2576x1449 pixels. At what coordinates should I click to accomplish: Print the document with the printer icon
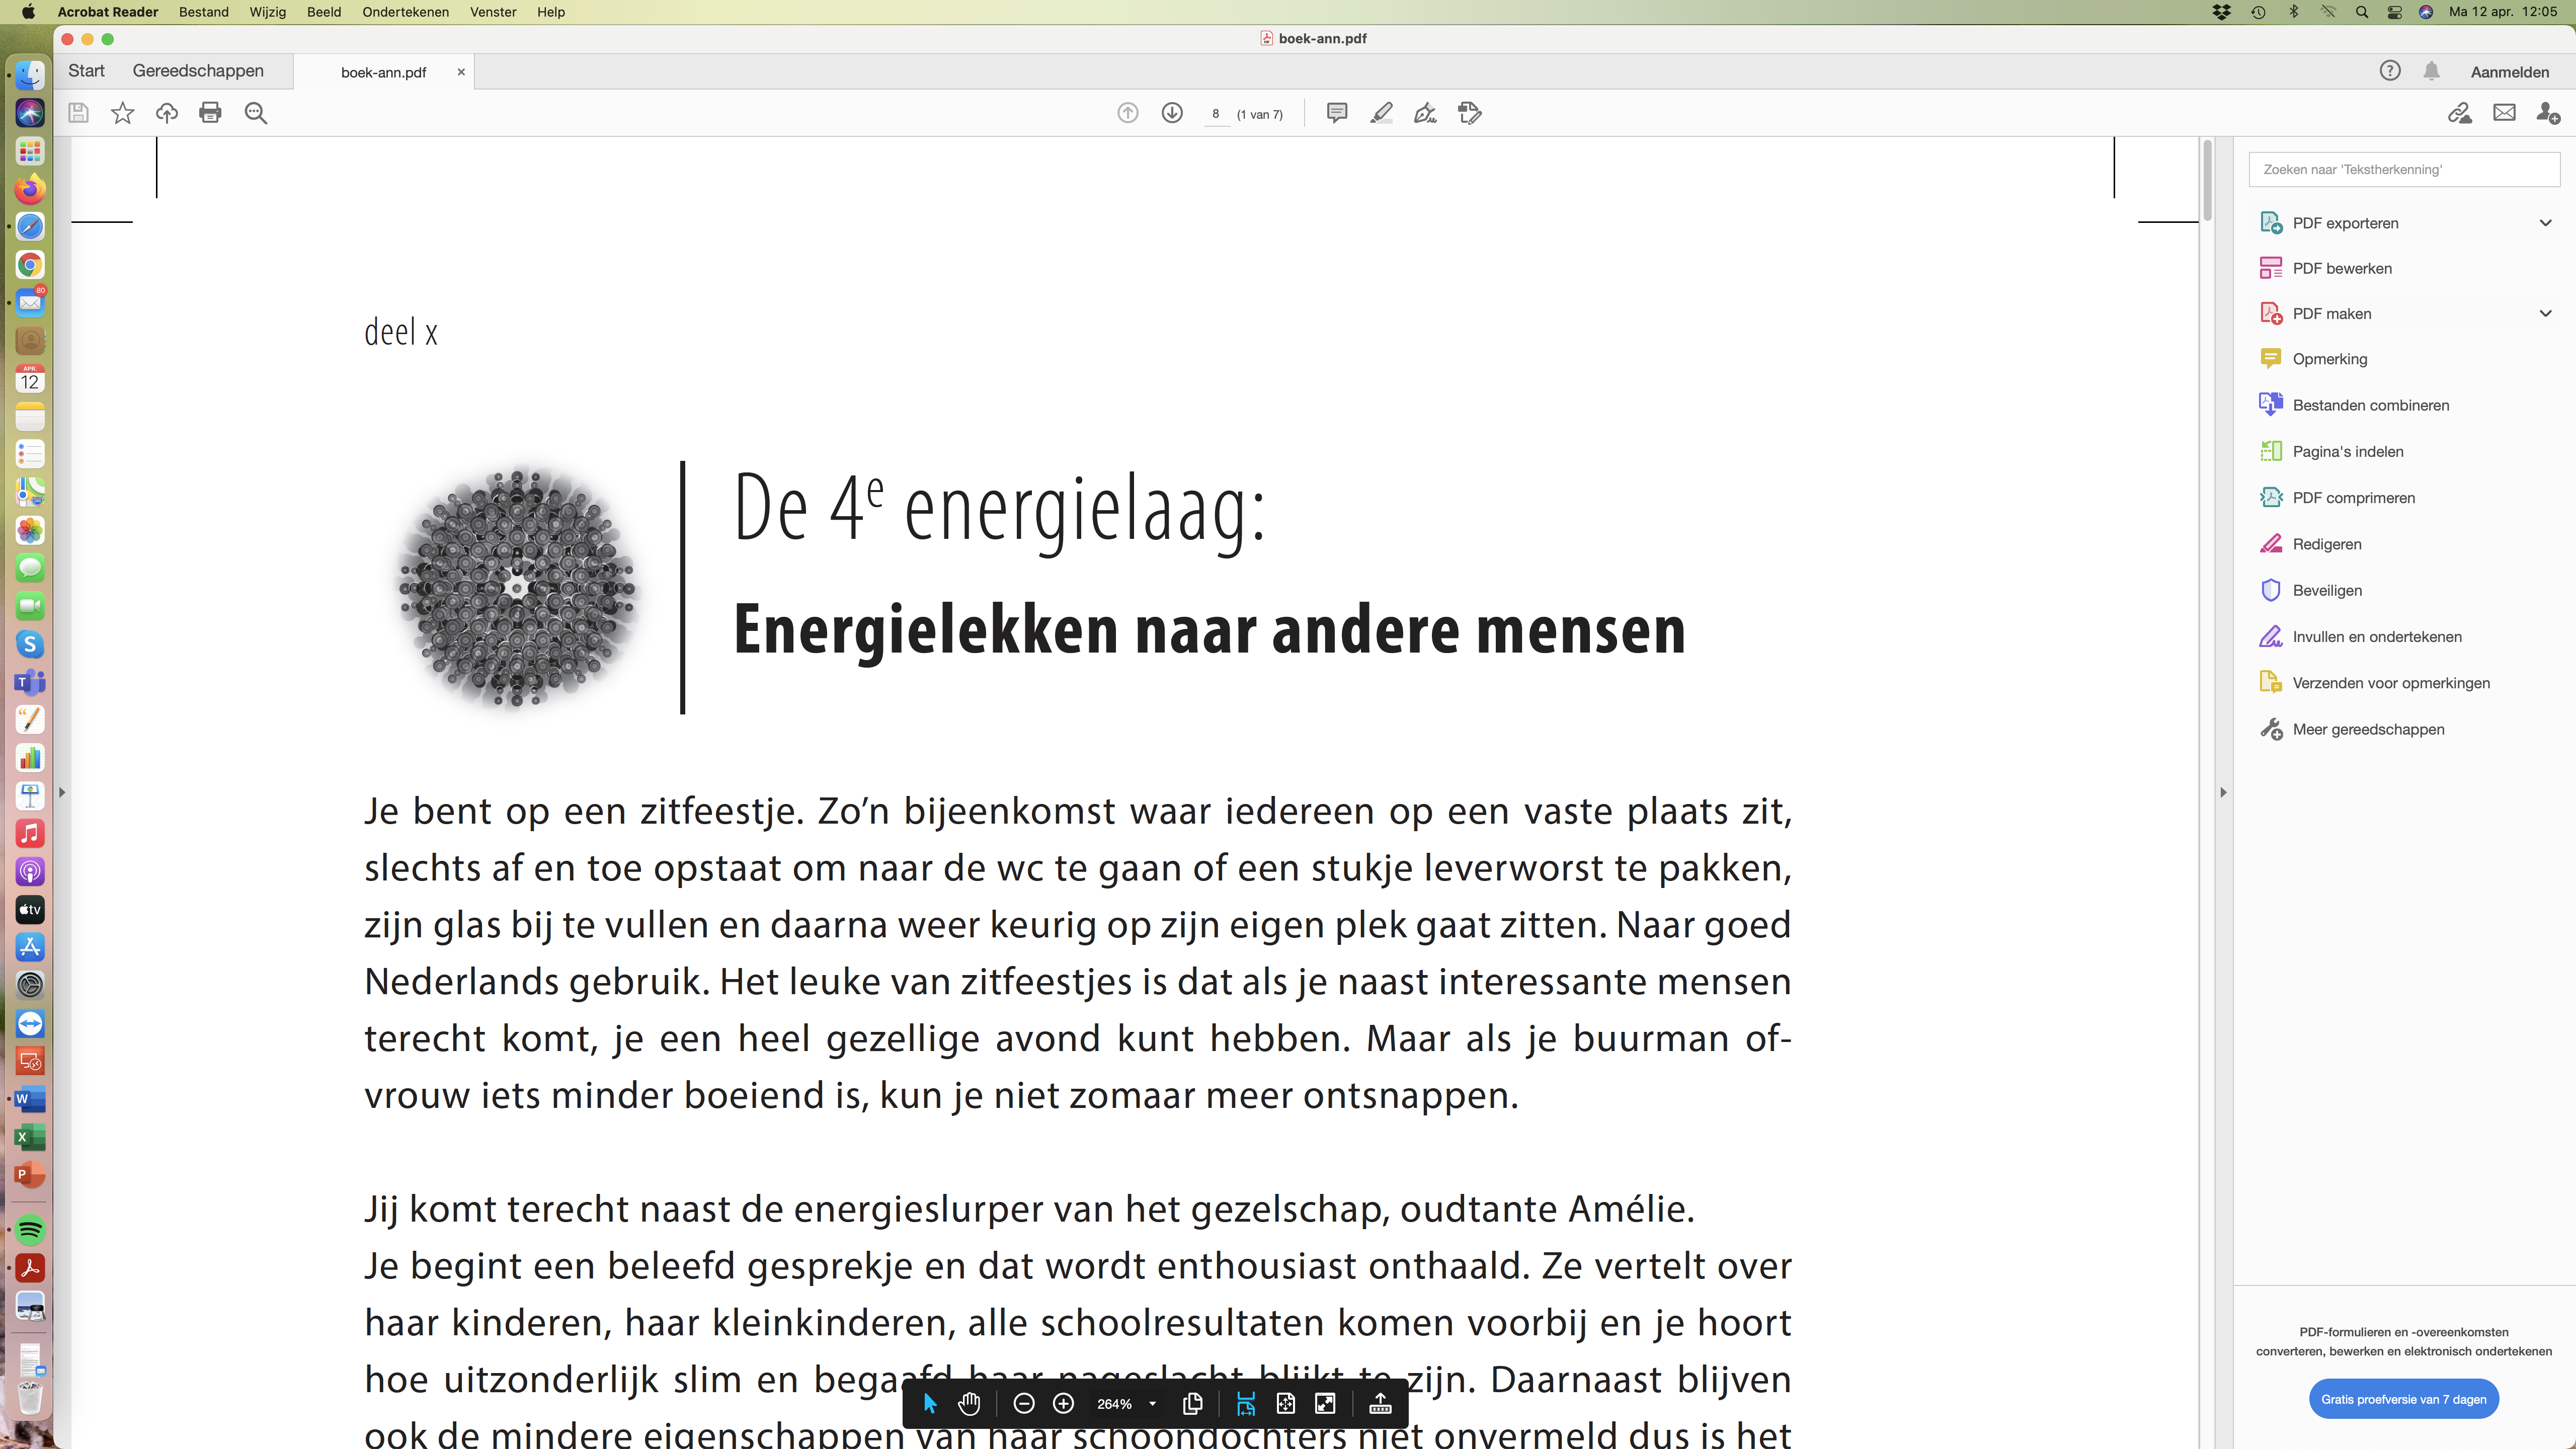(210, 113)
